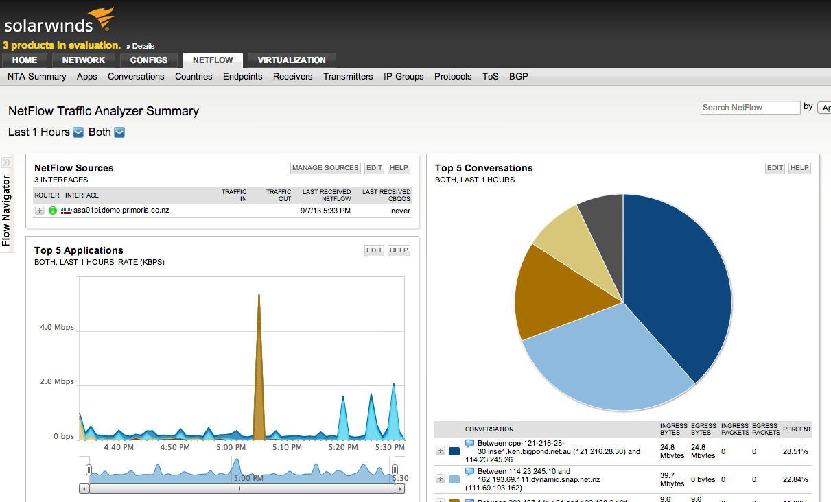Click HELP in Top 5 Applications panel
The height and width of the screenshot is (502, 831).
pos(399,250)
